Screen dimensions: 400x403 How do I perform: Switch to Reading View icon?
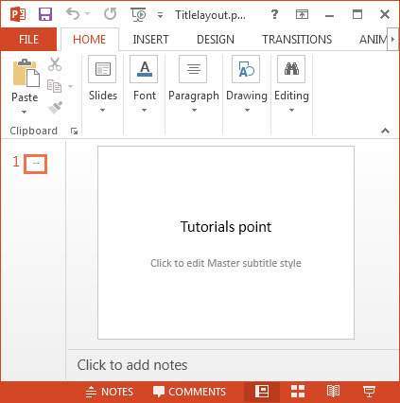[333, 392]
